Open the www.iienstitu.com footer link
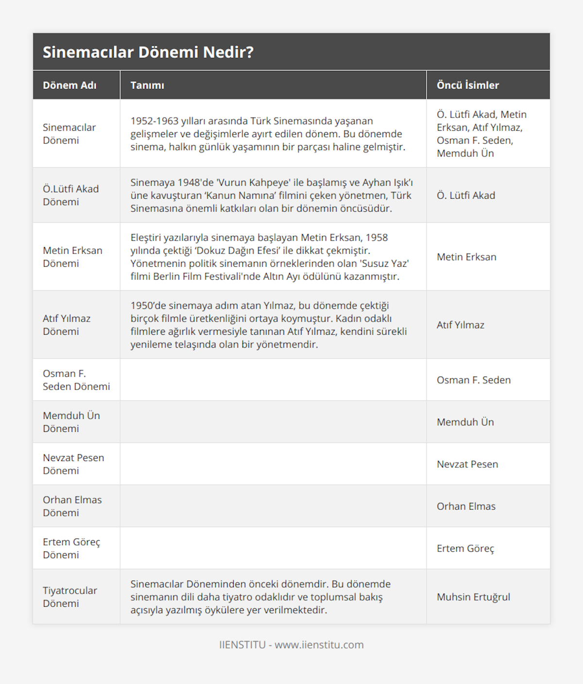 [319, 645]
